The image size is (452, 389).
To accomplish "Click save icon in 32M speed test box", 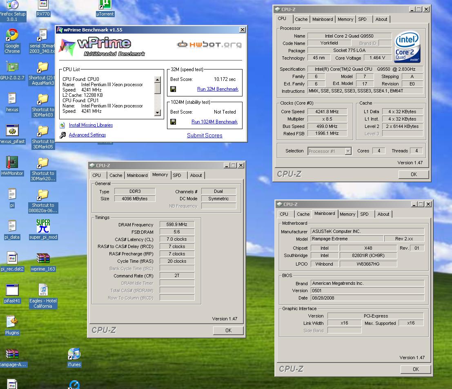I will (173, 89).
